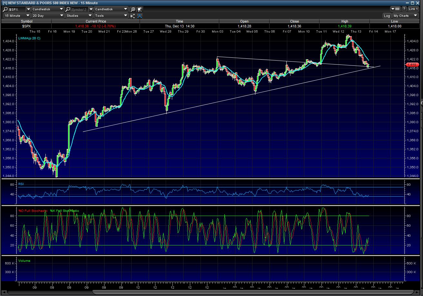
Task: Expand the 20 Day range dropdown
Action: tap(48, 15)
